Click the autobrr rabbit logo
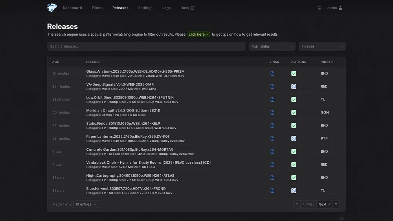Image resolution: width=393 pixels, height=221 pixels. pyautogui.click(x=52, y=8)
